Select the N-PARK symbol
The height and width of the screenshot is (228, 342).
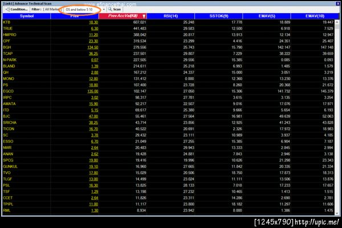(10, 60)
